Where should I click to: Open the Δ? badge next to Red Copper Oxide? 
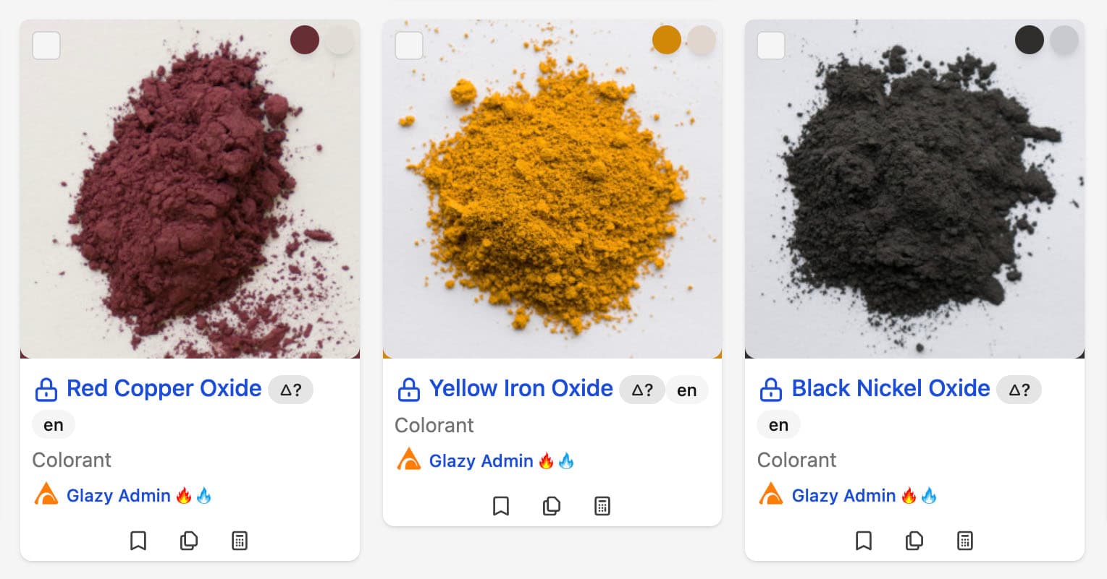[290, 389]
